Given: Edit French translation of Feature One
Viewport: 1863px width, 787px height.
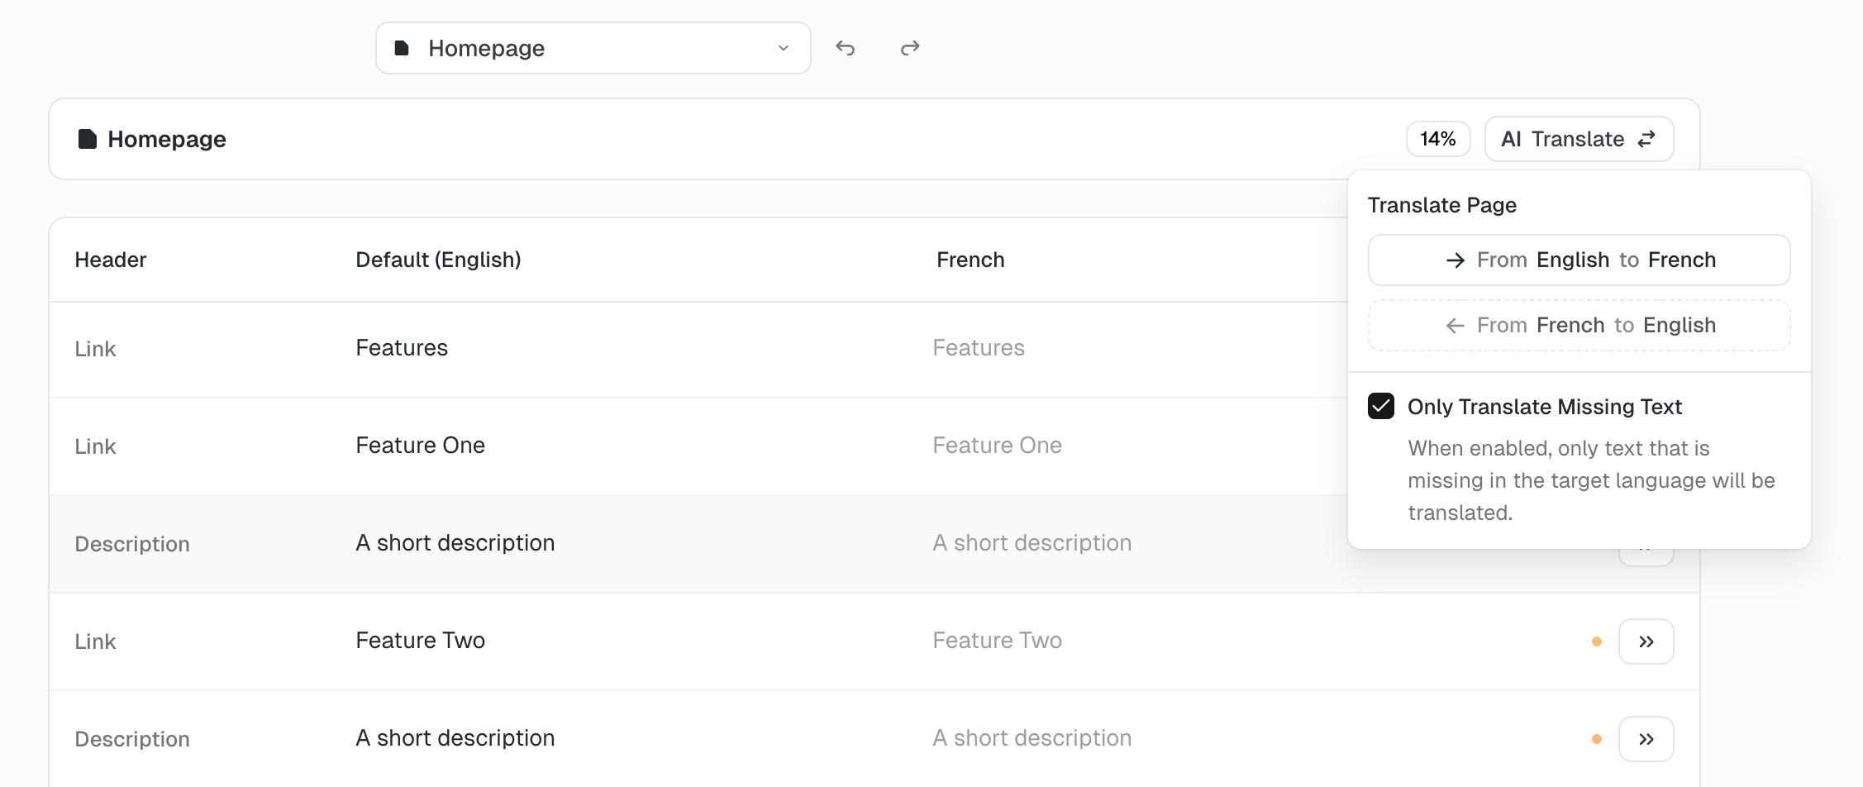Looking at the screenshot, I should point(996,446).
